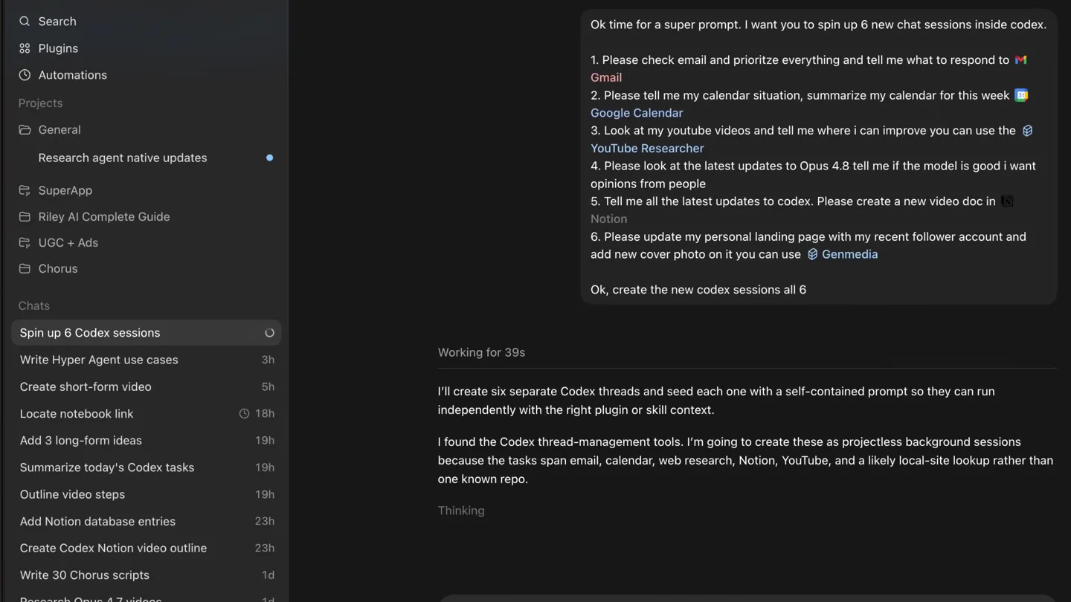The image size is (1071, 602).
Task: Open the Add 3 long-form ideas chat
Action: point(146,441)
